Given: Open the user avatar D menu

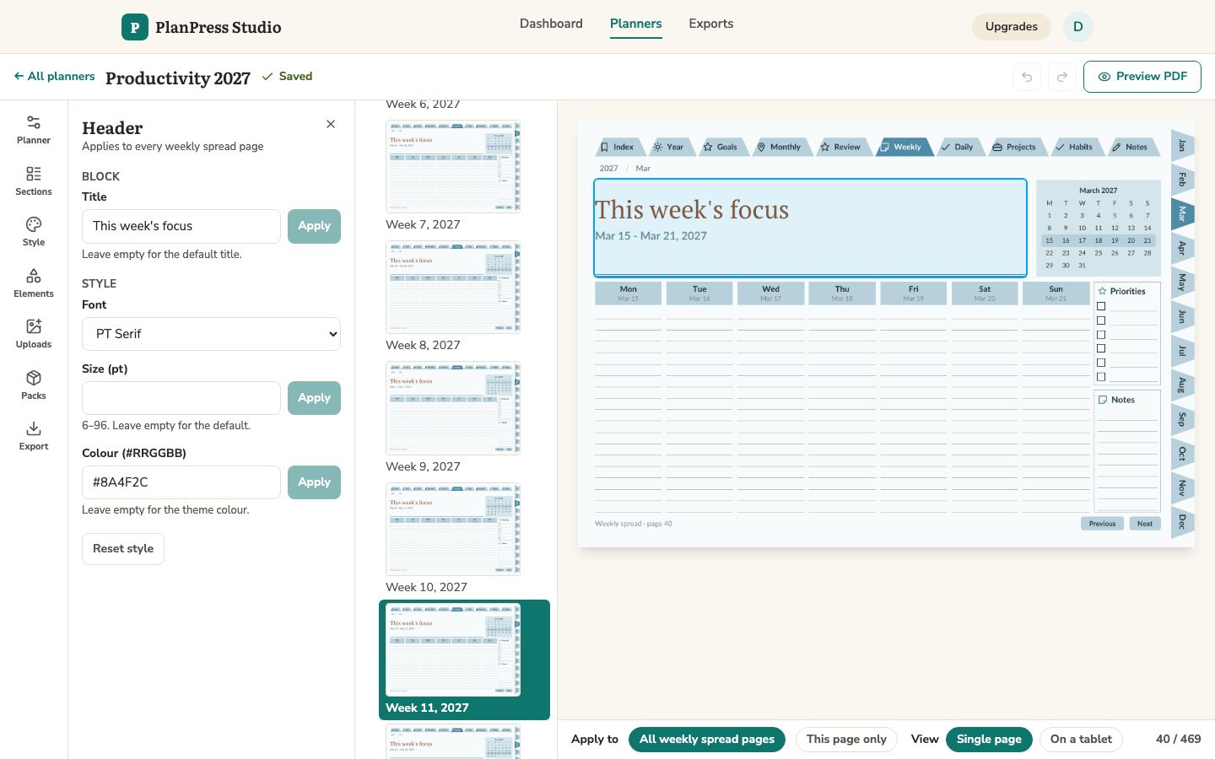Looking at the screenshot, I should click(1078, 27).
